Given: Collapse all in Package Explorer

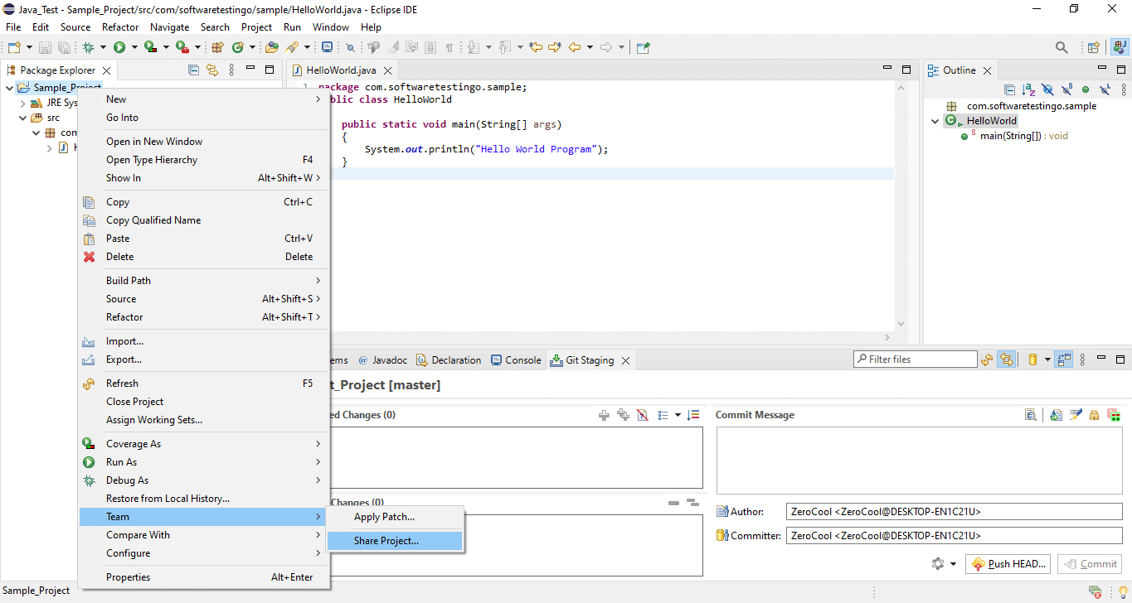Looking at the screenshot, I should point(193,70).
